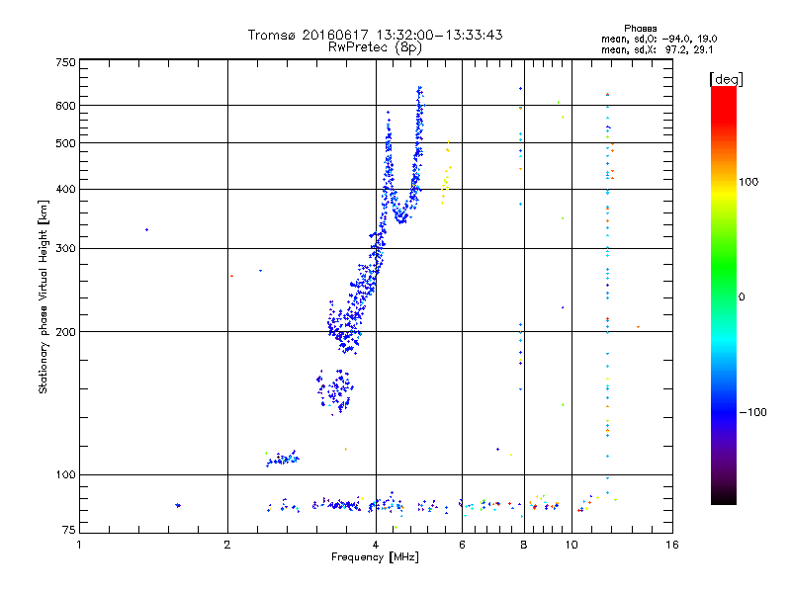Screen dimensions: 791x593
Task: Click the x-axis tick label "2"
Action: 227,545
